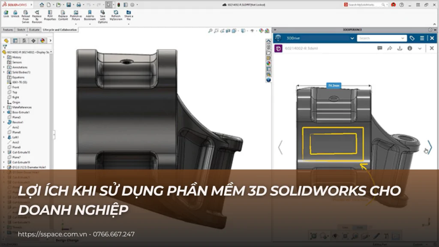
Task: Download the file with the download icon
Action: pos(400,48)
